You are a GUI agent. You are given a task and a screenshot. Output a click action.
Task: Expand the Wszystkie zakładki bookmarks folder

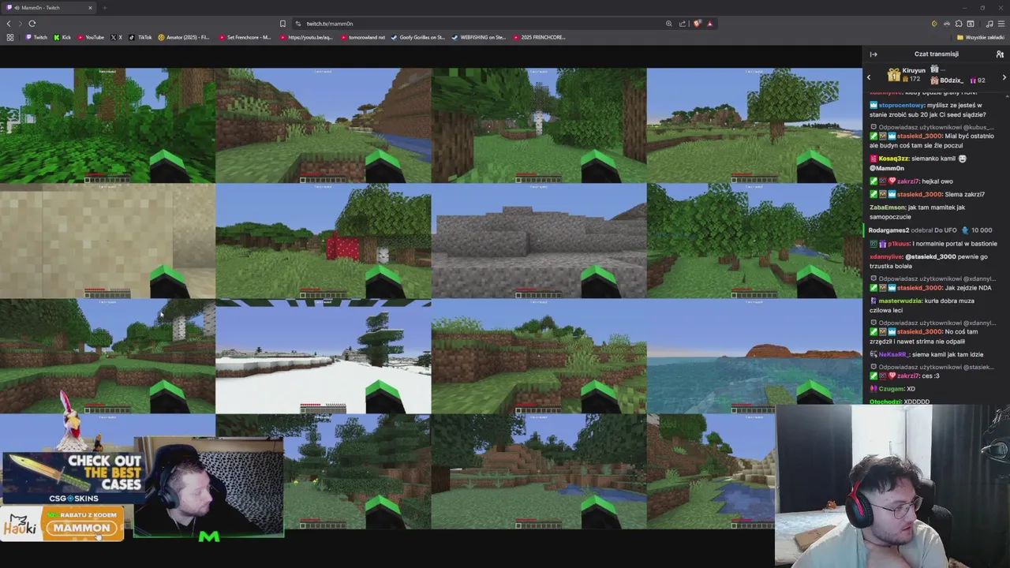tap(981, 37)
